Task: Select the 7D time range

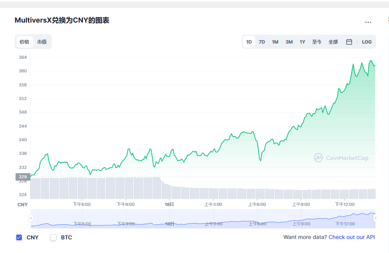Action: click(x=262, y=42)
